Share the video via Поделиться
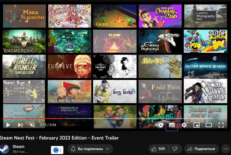 [x=201, y=149]
